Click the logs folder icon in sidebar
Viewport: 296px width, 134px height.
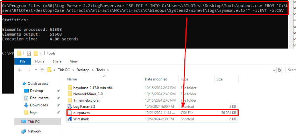click(x=27, y=112)
